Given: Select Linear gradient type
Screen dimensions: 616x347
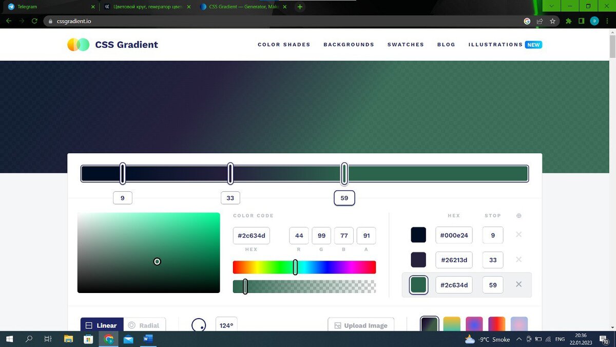Looking at the screenshot, I should point(102,325).
